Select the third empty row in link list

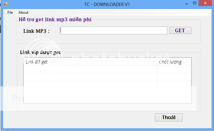pos(107,85)
